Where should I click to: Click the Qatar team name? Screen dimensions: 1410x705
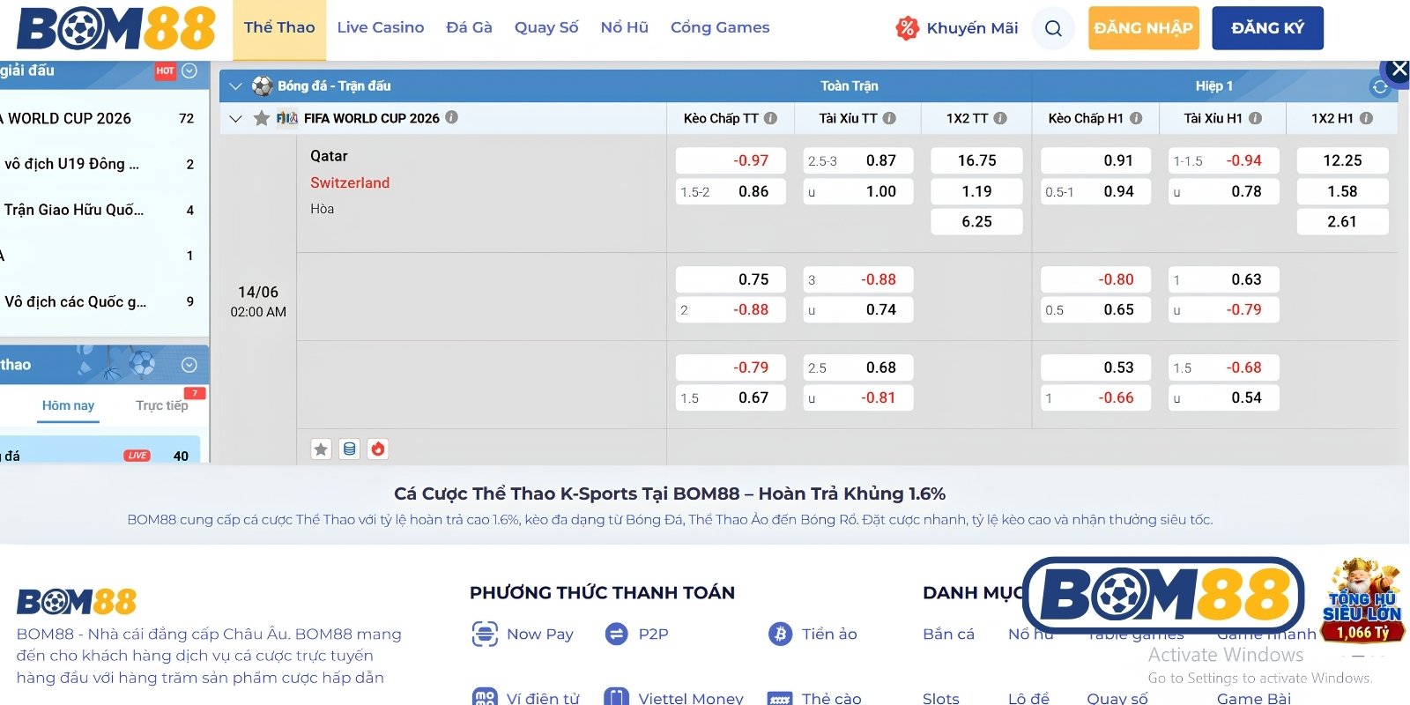329,156
